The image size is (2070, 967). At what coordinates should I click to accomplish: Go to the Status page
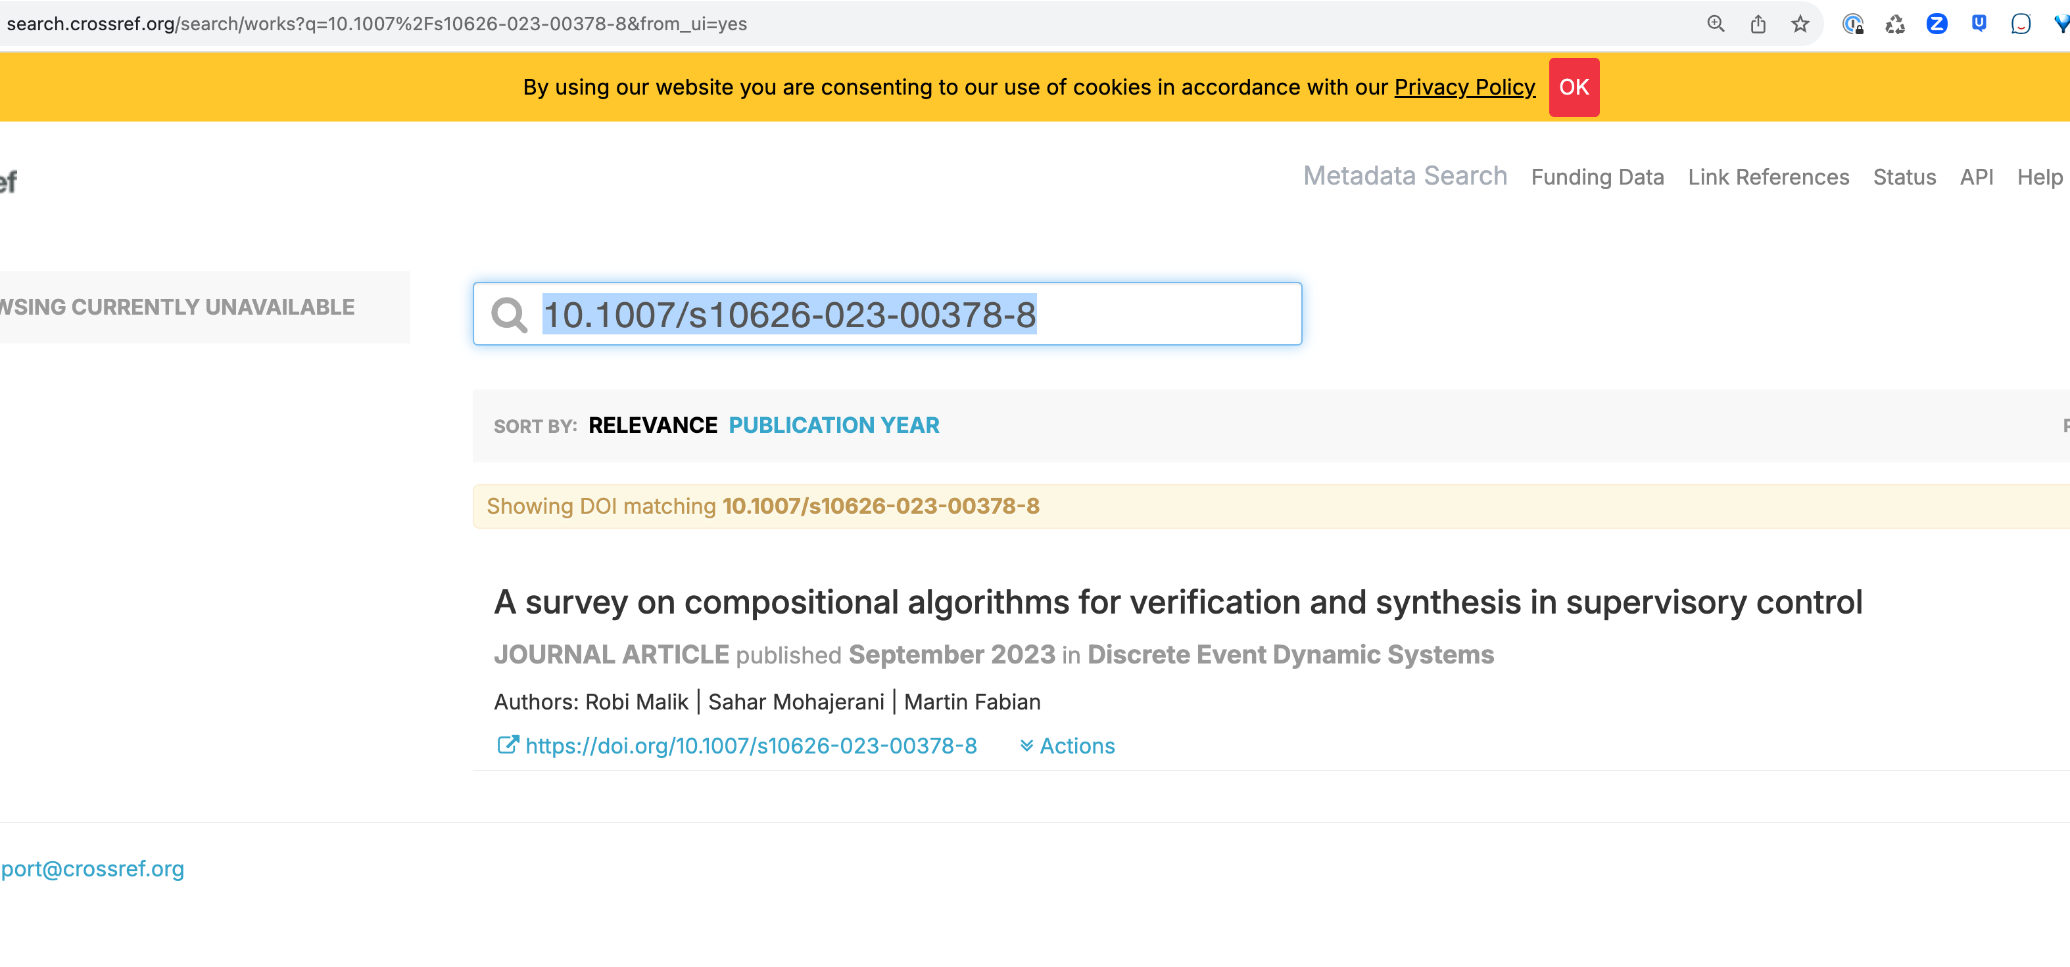[1904, 177]
